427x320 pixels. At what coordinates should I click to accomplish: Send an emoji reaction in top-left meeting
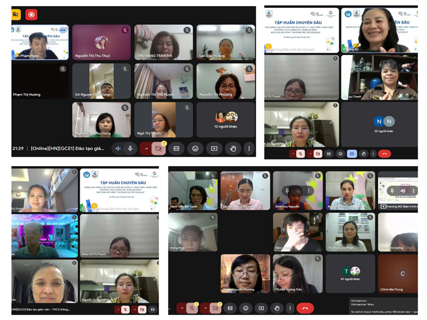point(196,148)
